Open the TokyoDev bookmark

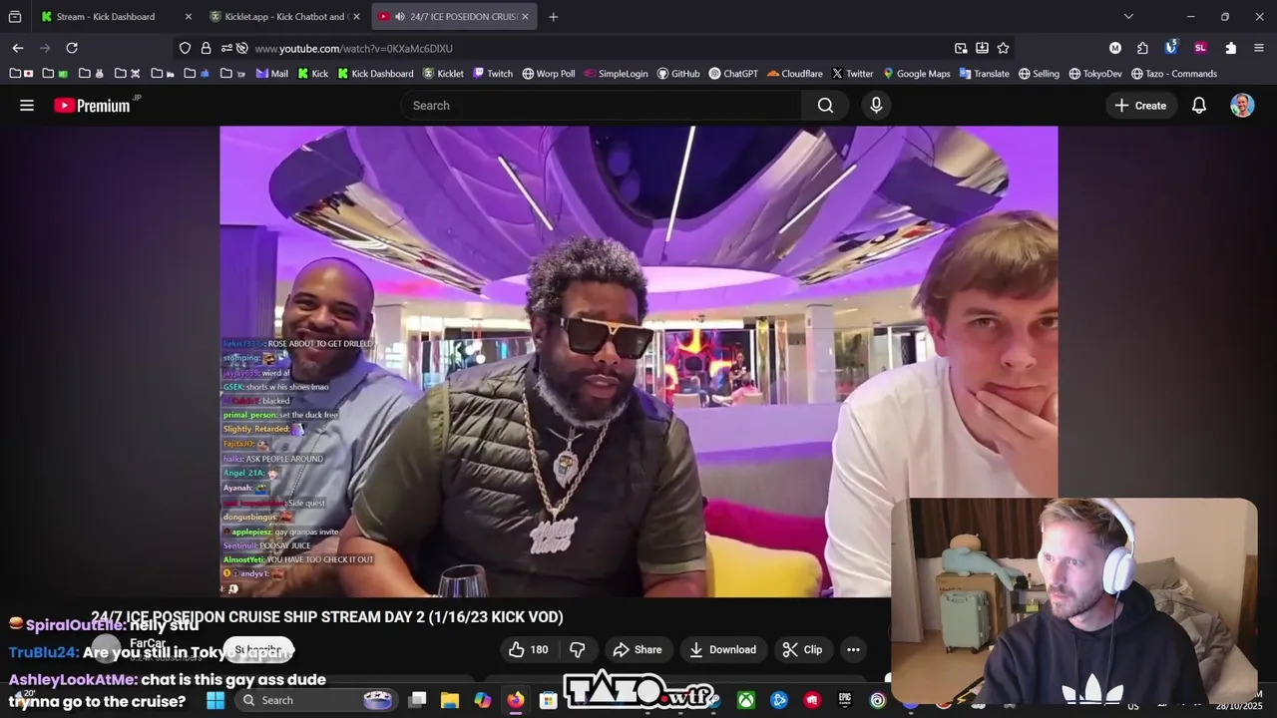coord(1095,73)
